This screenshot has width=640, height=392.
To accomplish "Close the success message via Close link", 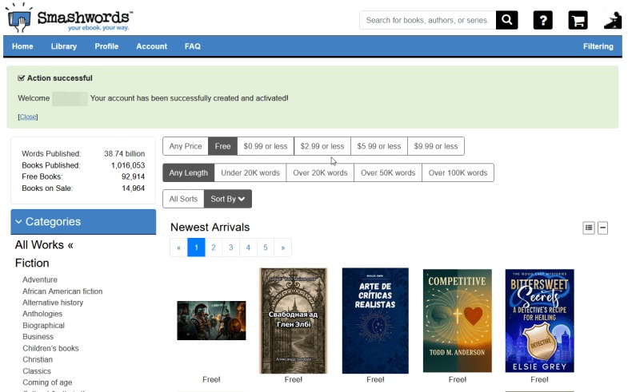I will [28, 117].
